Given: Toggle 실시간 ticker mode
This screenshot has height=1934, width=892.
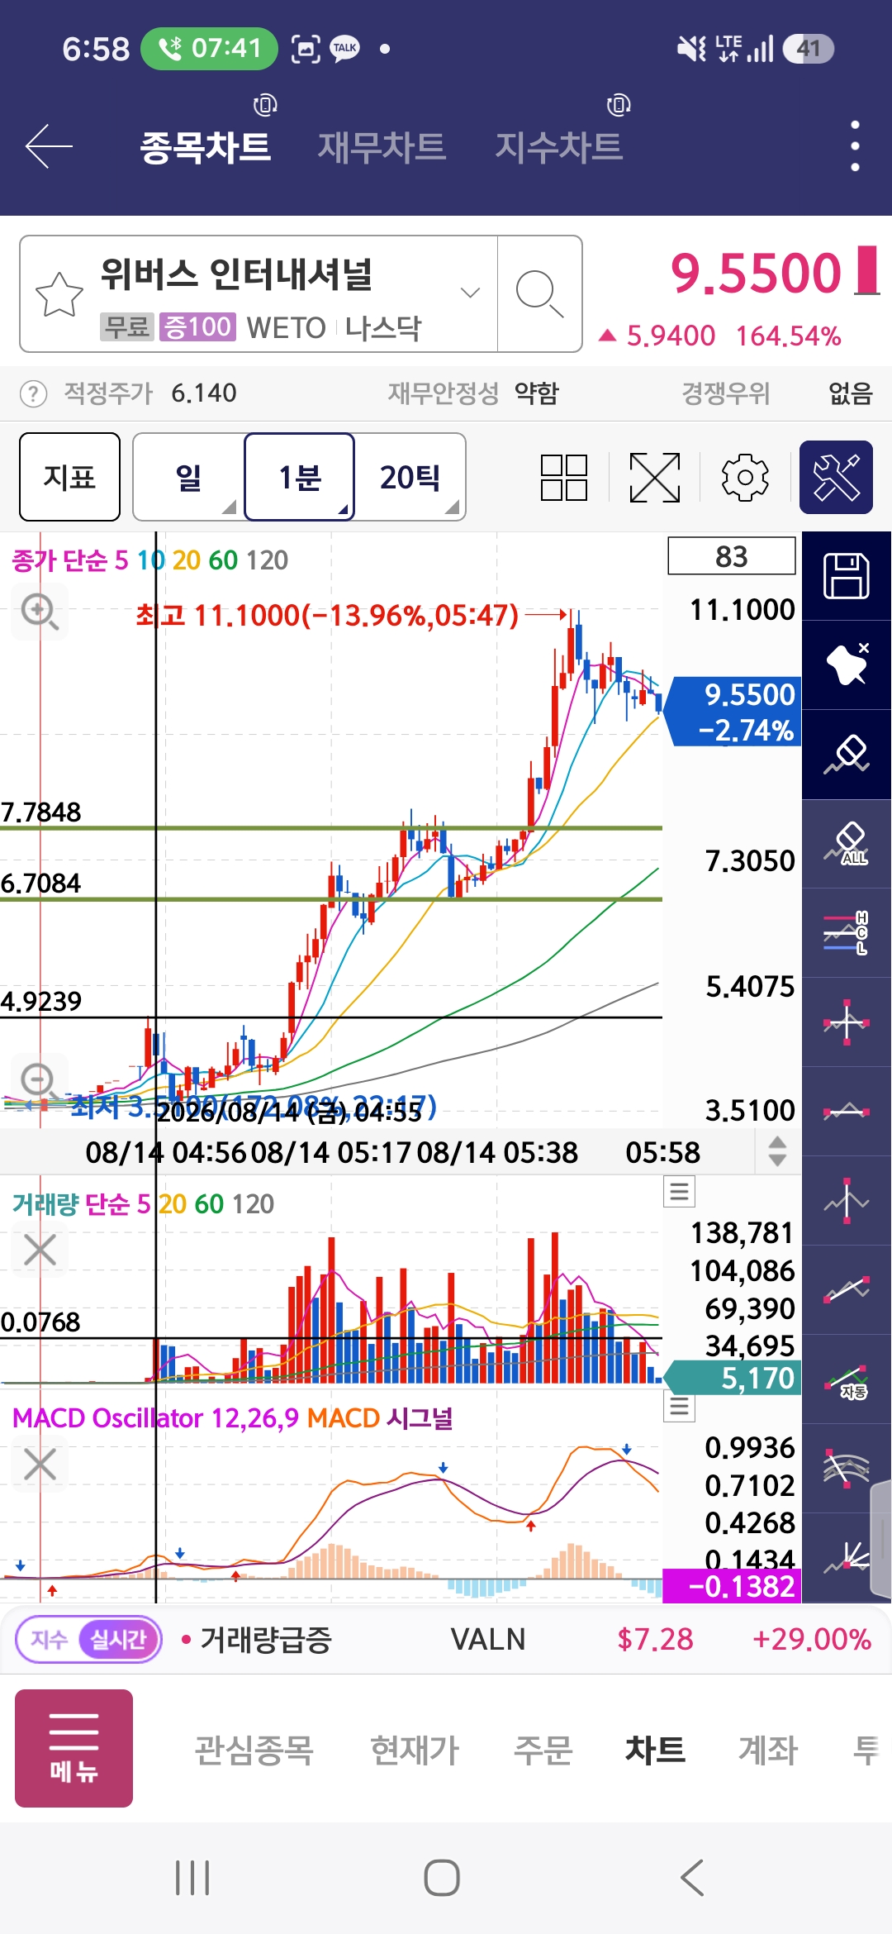Looking at the screenshot, I should pos(118,1639).
